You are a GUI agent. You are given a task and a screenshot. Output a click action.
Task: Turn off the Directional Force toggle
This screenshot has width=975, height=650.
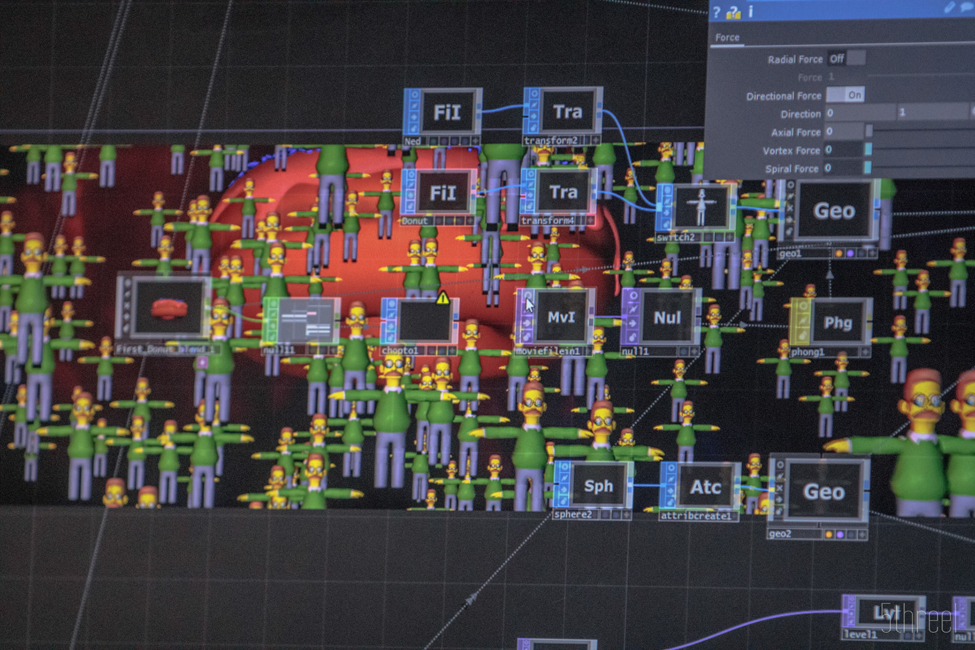[x=846, y=95]
